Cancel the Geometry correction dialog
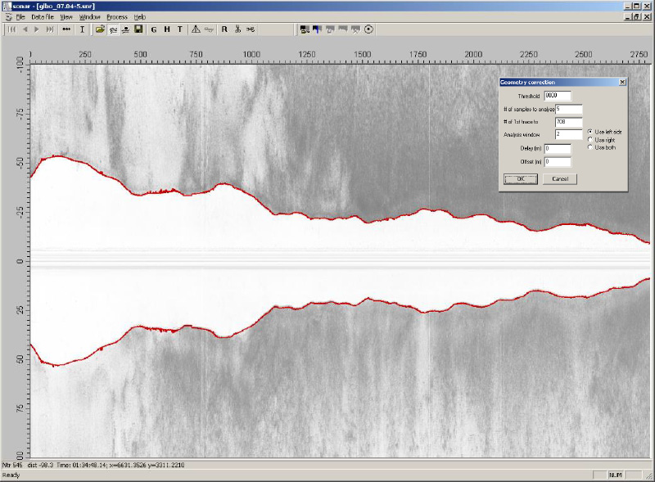This screenshot has width=655, height=482. coord(560,178)
